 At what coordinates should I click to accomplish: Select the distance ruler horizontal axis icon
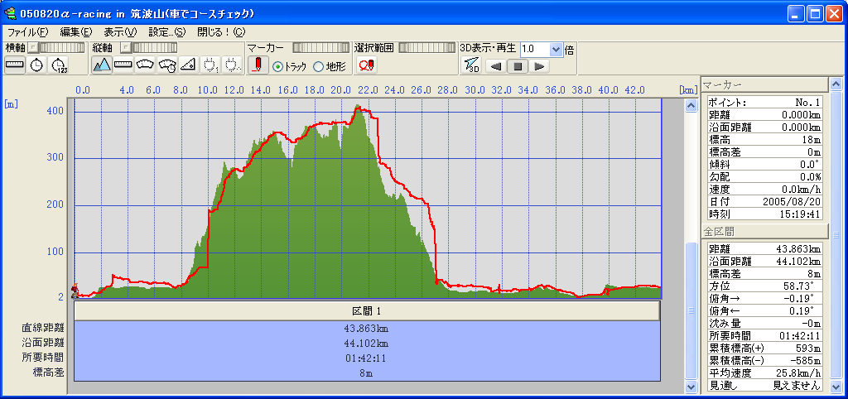15,65
